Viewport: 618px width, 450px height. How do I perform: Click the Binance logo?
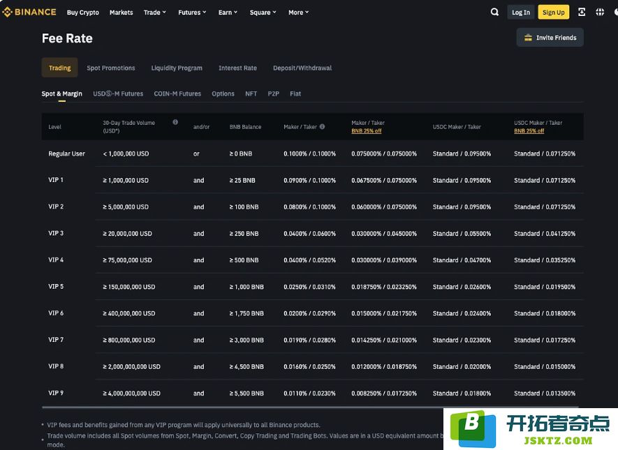click(x=29, y=12)
